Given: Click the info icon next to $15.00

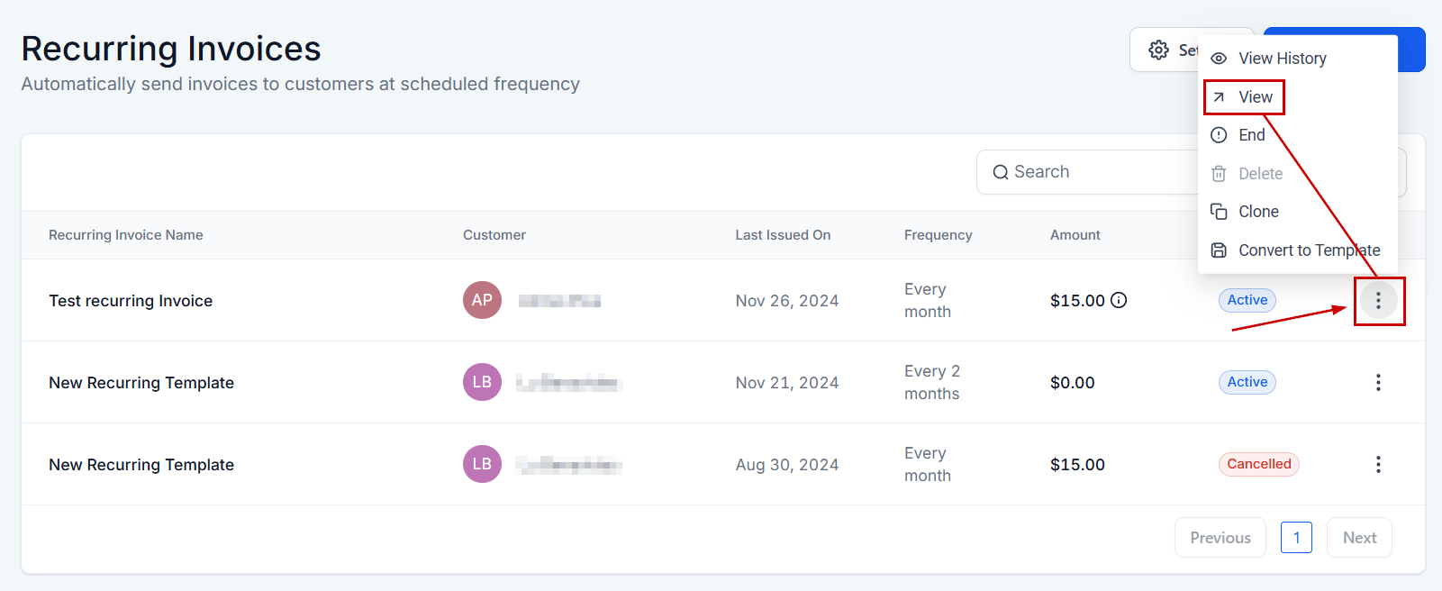Looking at the screenshot, I should [1119, 301].
